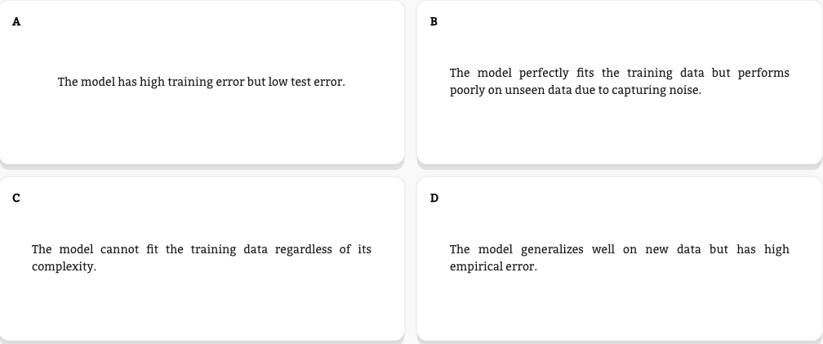Choose the answer about capturing noise
The image size is (823, 344).
(x=619, y=82)
